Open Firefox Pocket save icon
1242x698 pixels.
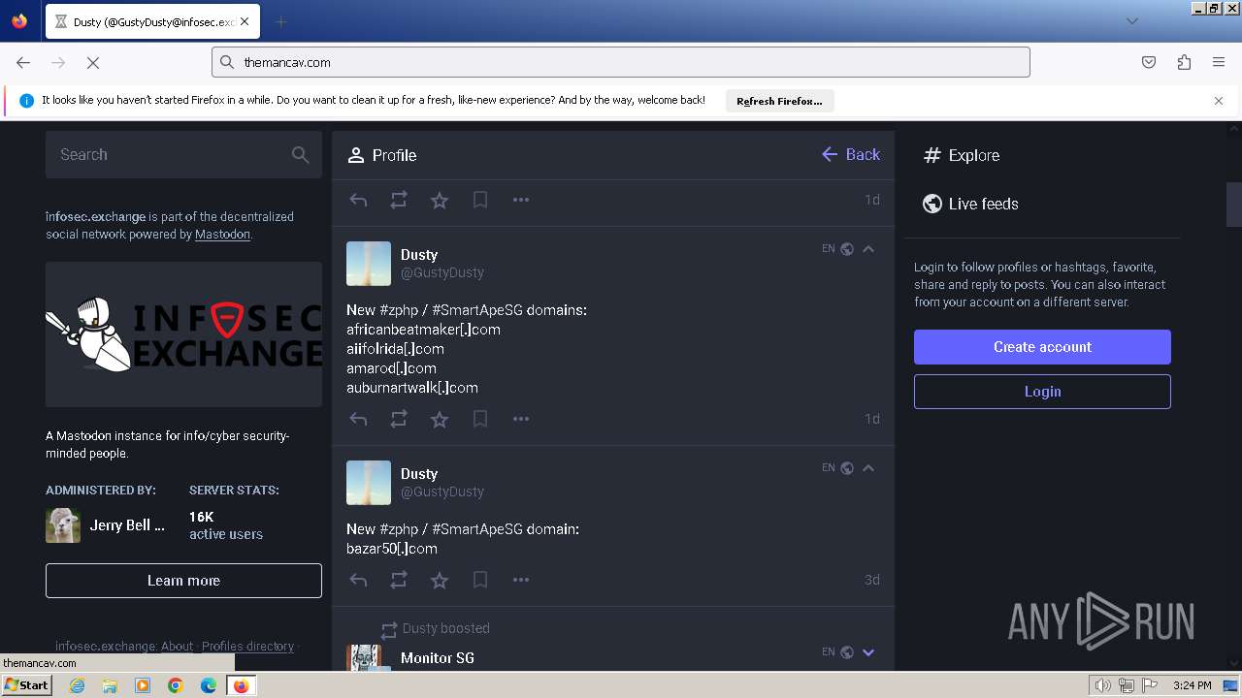(x=1149, y=62)
